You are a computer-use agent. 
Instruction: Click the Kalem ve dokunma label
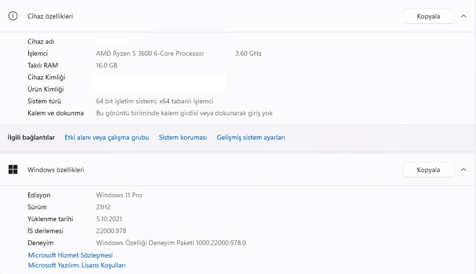pyautogui.click(x=56, y=113)
